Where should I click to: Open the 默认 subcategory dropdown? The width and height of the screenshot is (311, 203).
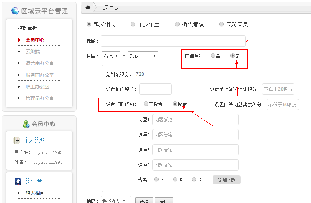point(143,56)
